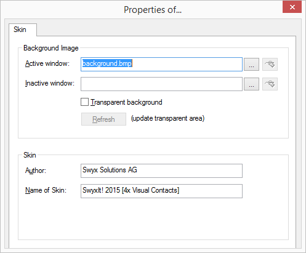This screenshot has height=253, width=306.
Task: Close the Properties dialog
Action: 292,7
